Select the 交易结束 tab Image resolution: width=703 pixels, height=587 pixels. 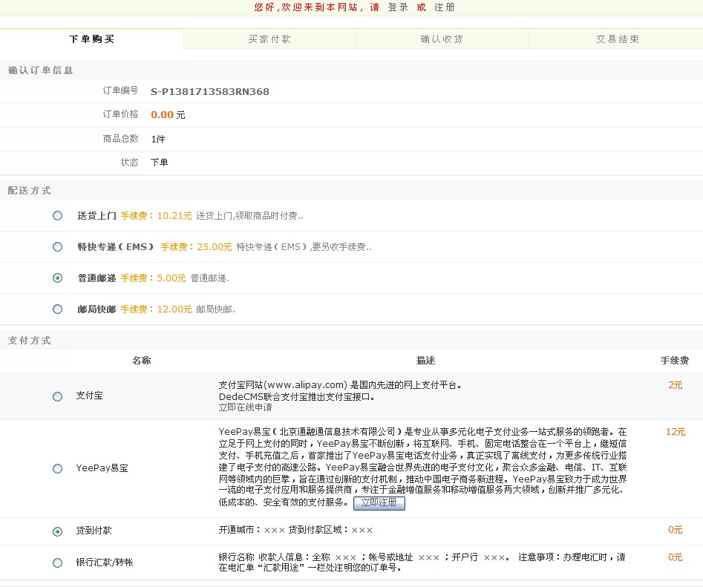click(x=617, y=39)
